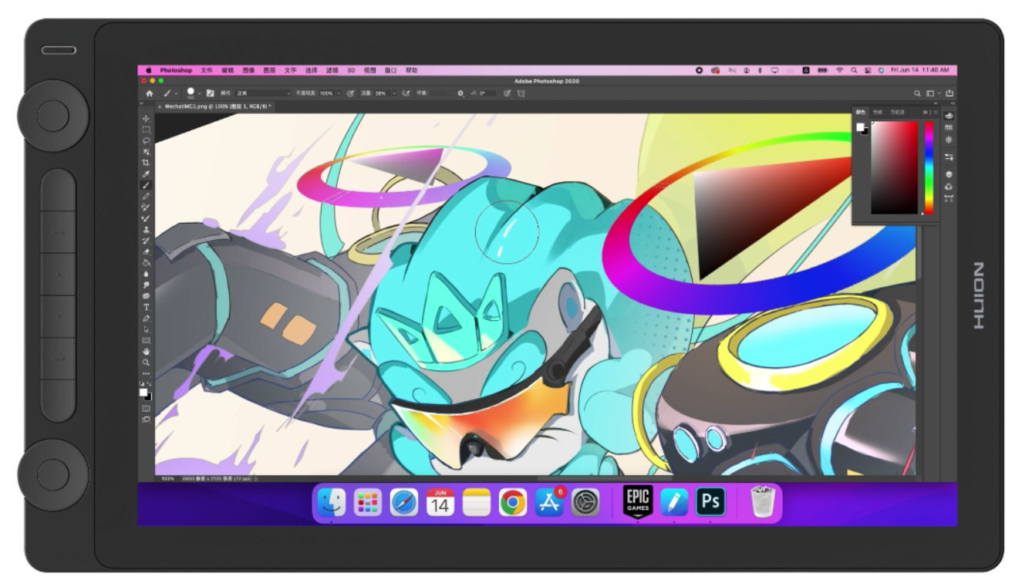
Task: Open the Edit Toolbar three-dots button
Action: (146, 373)
